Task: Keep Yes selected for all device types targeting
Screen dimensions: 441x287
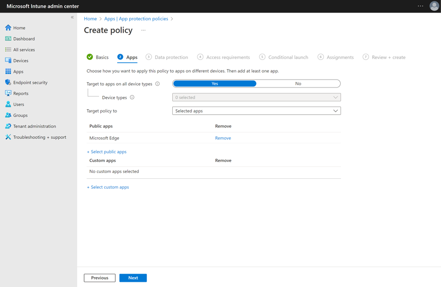Action: pos(214,83)
